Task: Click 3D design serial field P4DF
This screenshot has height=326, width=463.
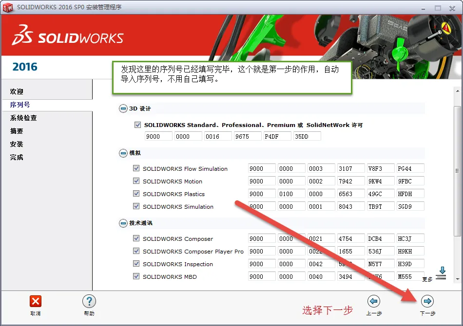Action: click(x=277, y=136)
